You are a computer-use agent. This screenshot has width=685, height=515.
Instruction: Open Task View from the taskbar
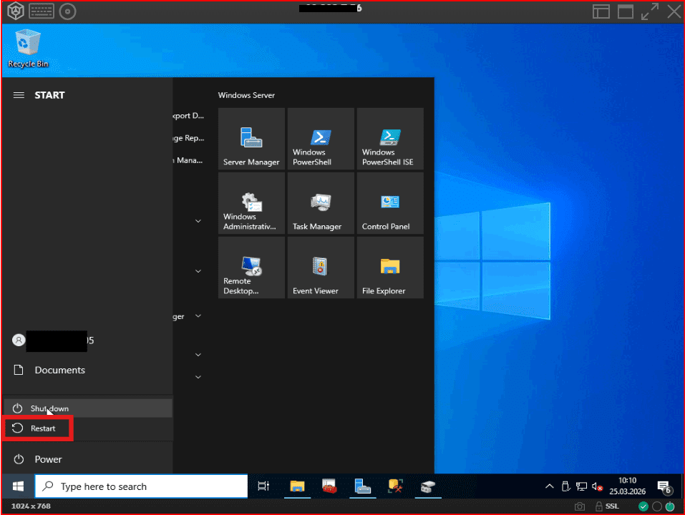[263, 486]
